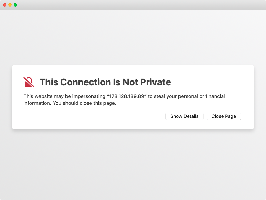Minimize the window using the yellow button
Image resolution: width=266 pixels, height=200 pixels.
(10, 5)
